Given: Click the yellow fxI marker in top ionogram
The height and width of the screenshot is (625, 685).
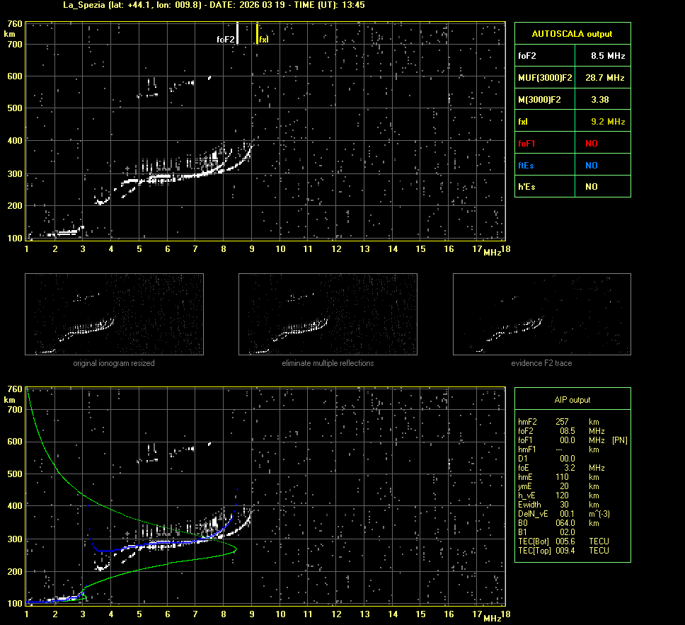Looking at the screenshot, I should pos(258,35).
